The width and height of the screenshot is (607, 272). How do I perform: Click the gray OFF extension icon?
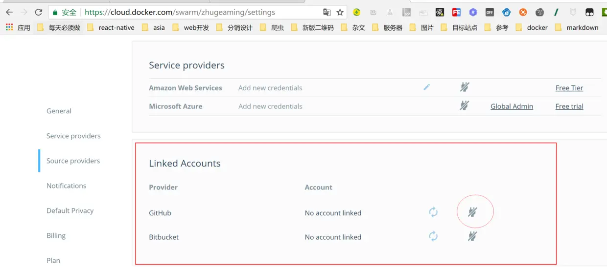click(x=490, y=12)
